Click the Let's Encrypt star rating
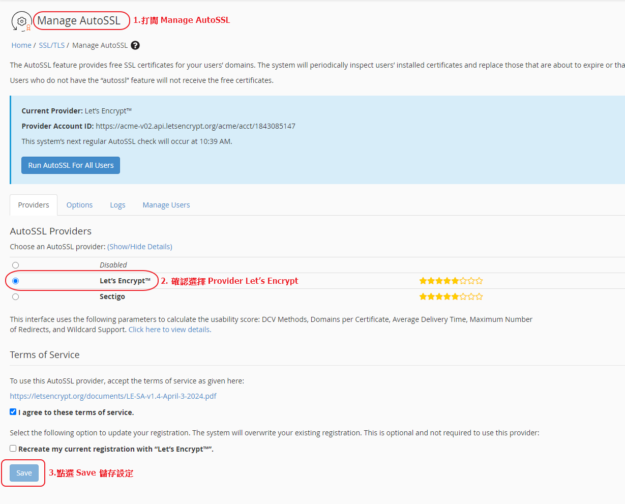The width and height of the screenshot is (625, 504). point(451,281)
